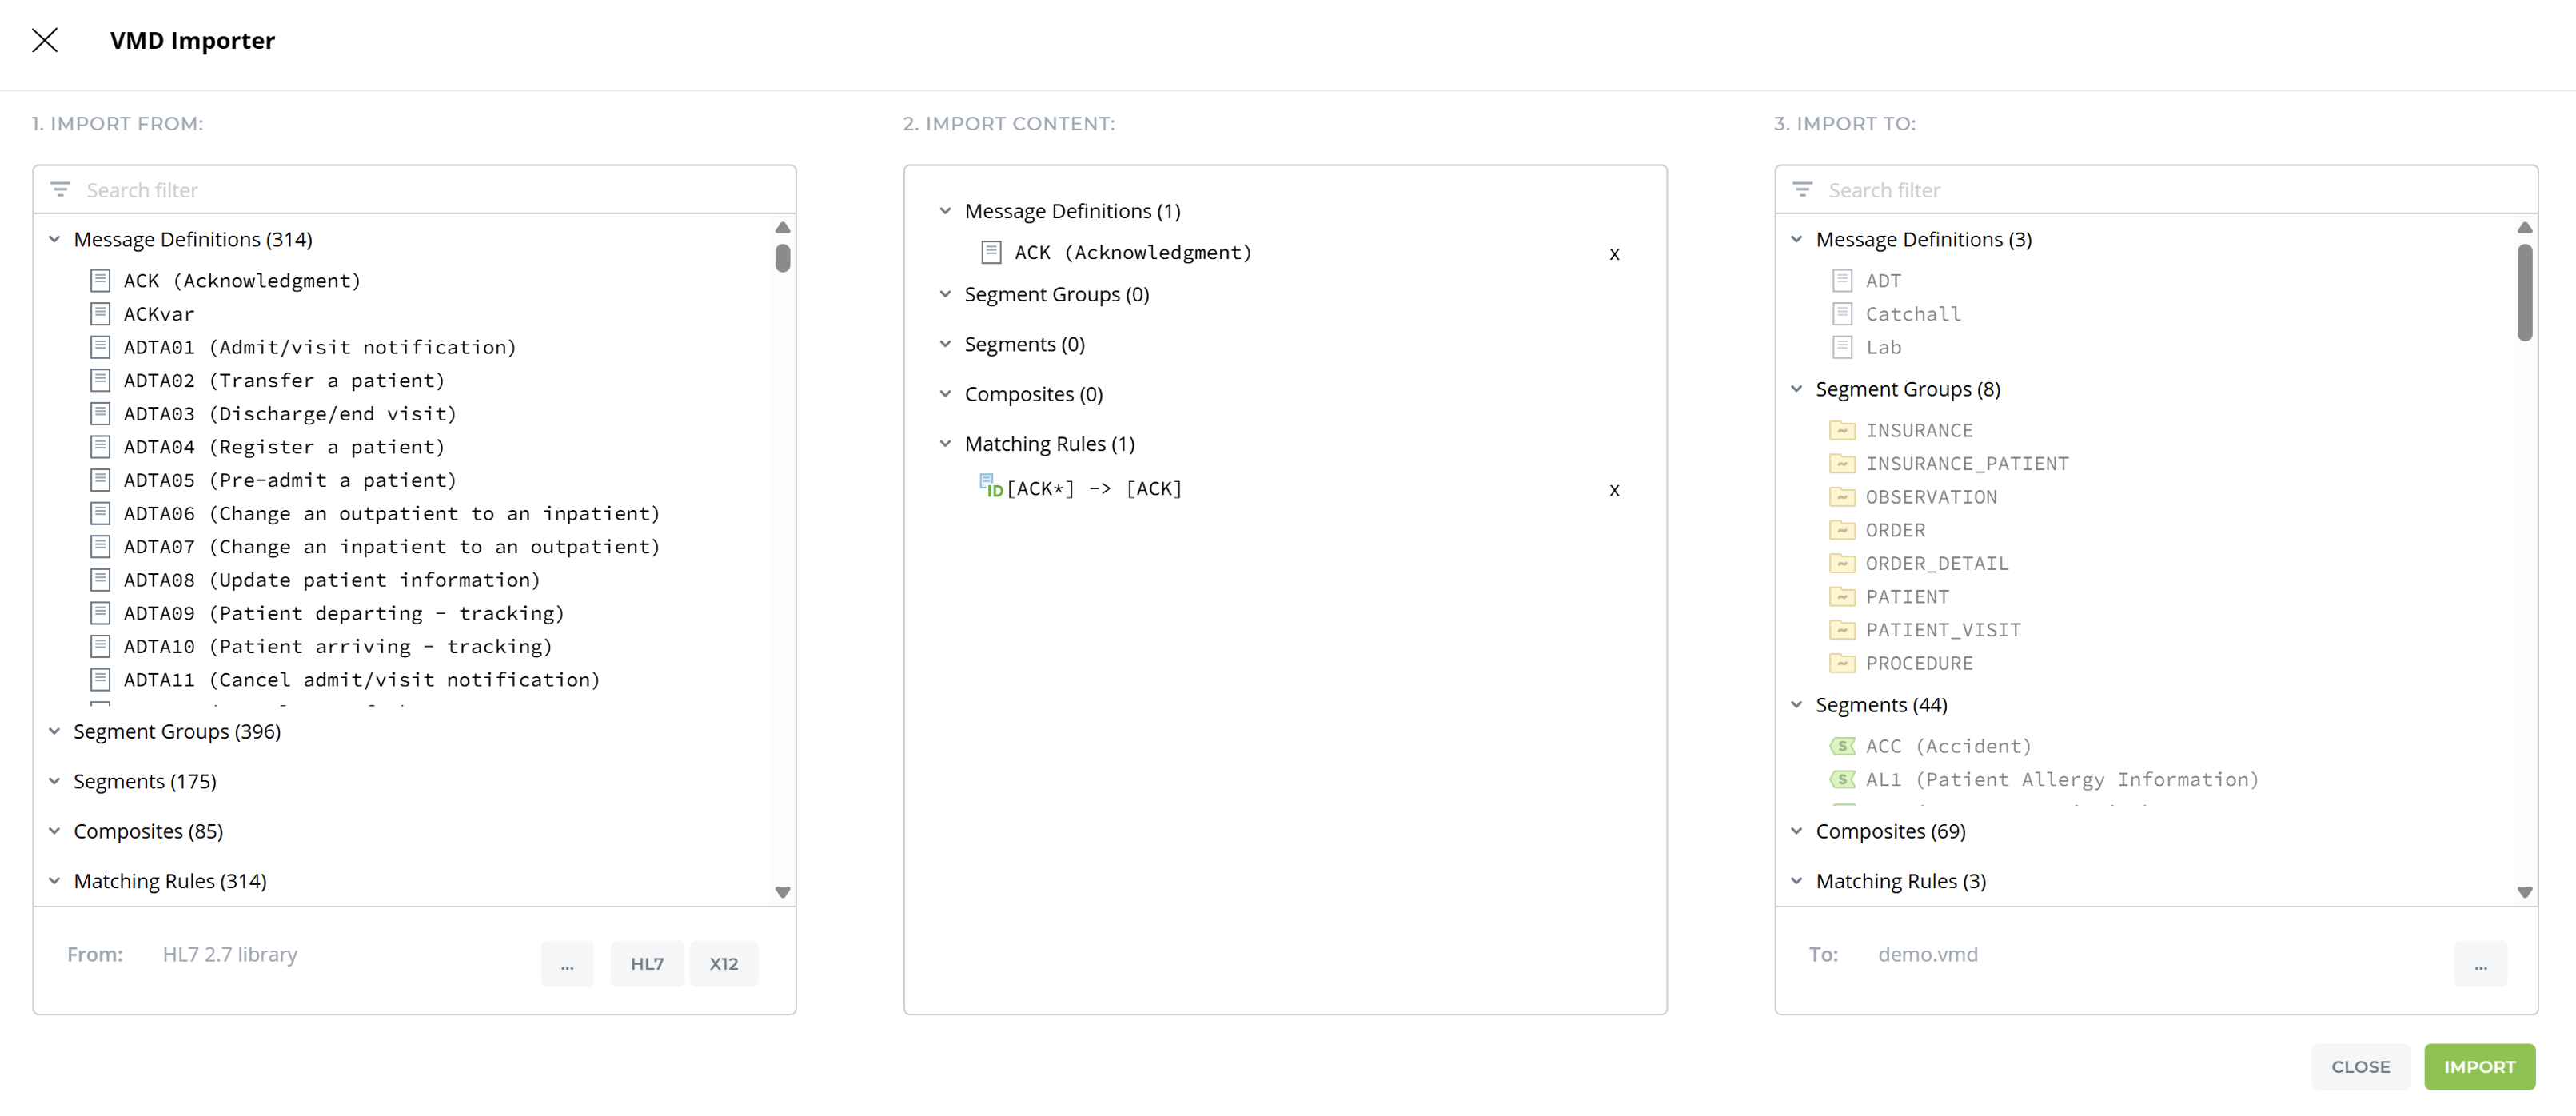Viewport: 2576px width, 1116px height.
Task: Select ADTA04 (Register a patient) definition
Action: [x=283, y=447]
